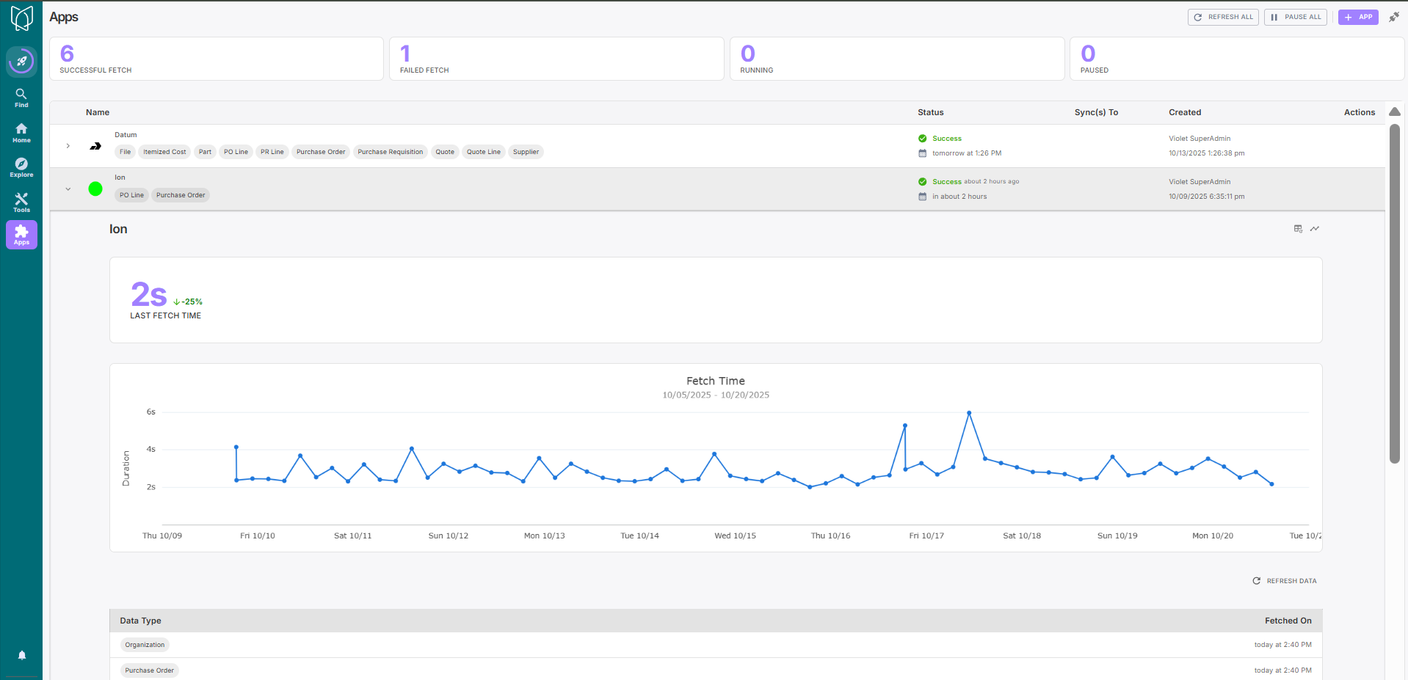This screenshot has height=680, width=1408.
Task: Collapse the Ion app row
Action: [68, 189]
